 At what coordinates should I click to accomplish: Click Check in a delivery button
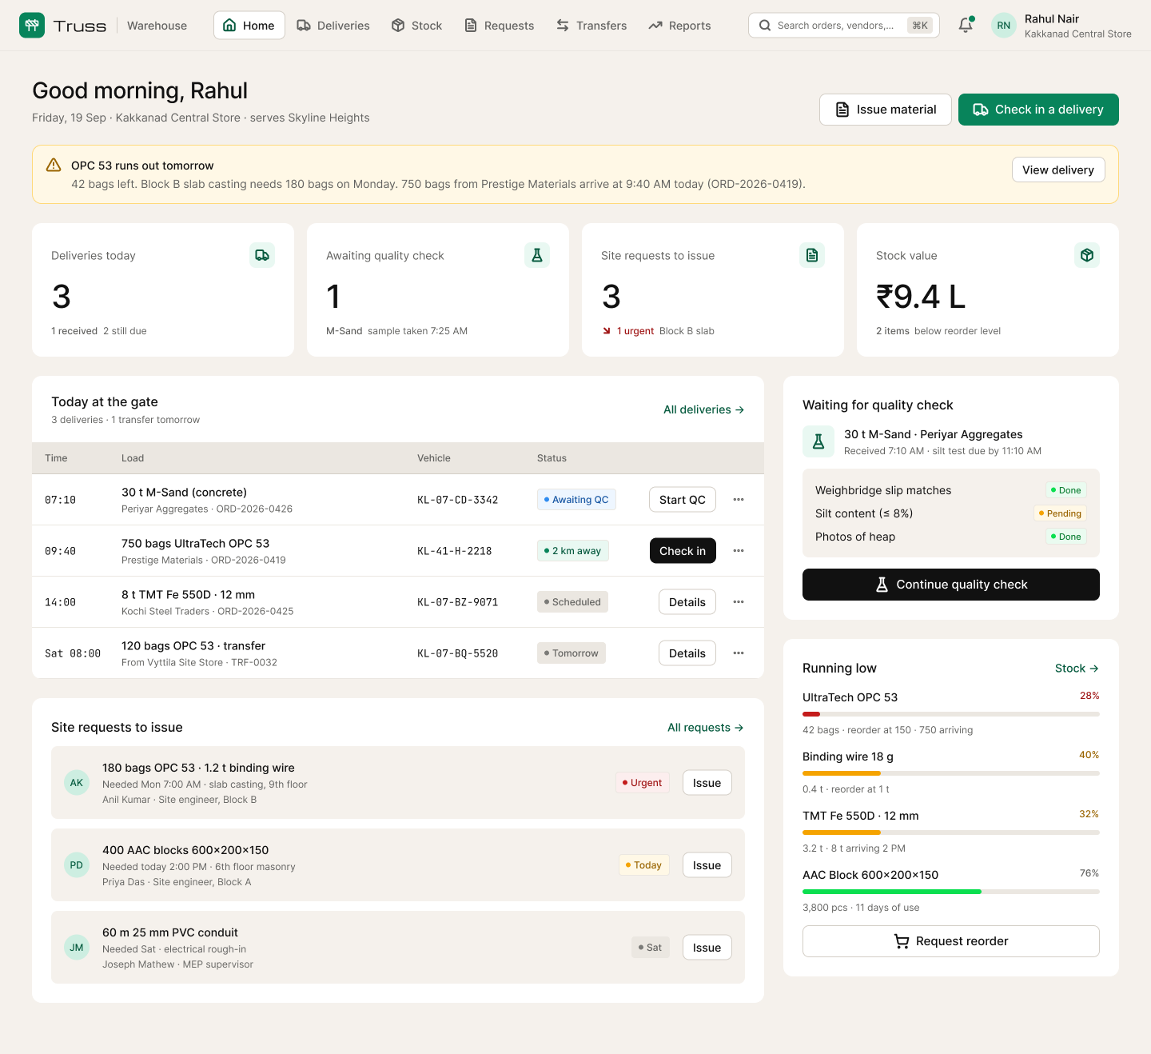coord(1038,110)
